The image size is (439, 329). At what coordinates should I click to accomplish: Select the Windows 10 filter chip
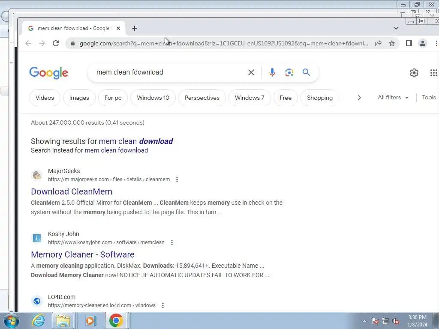tap(153, 98)
